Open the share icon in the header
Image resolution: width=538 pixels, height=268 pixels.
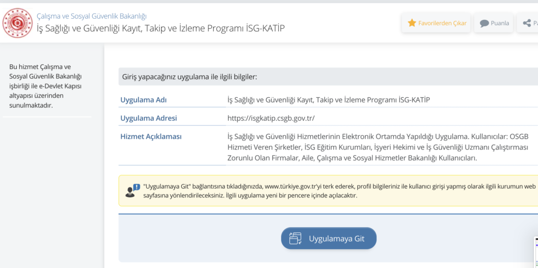click(527, 23)
